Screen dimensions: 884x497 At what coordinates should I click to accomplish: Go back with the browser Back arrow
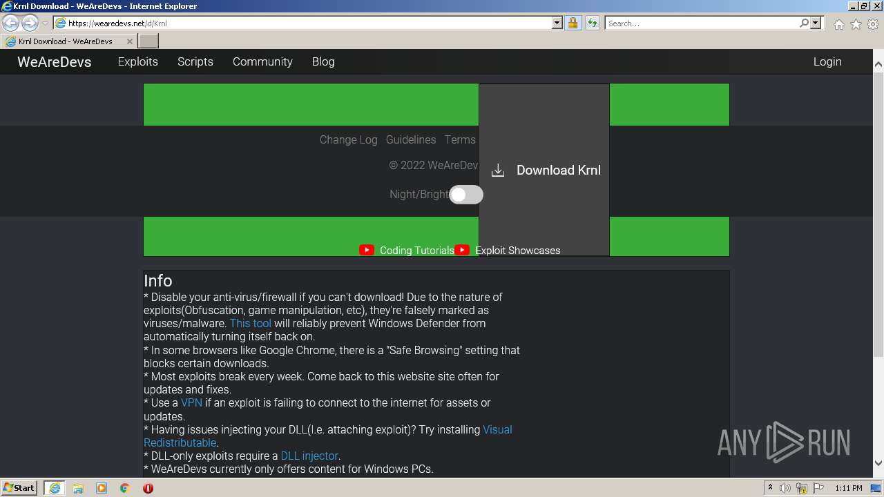[x=11, y=23]
